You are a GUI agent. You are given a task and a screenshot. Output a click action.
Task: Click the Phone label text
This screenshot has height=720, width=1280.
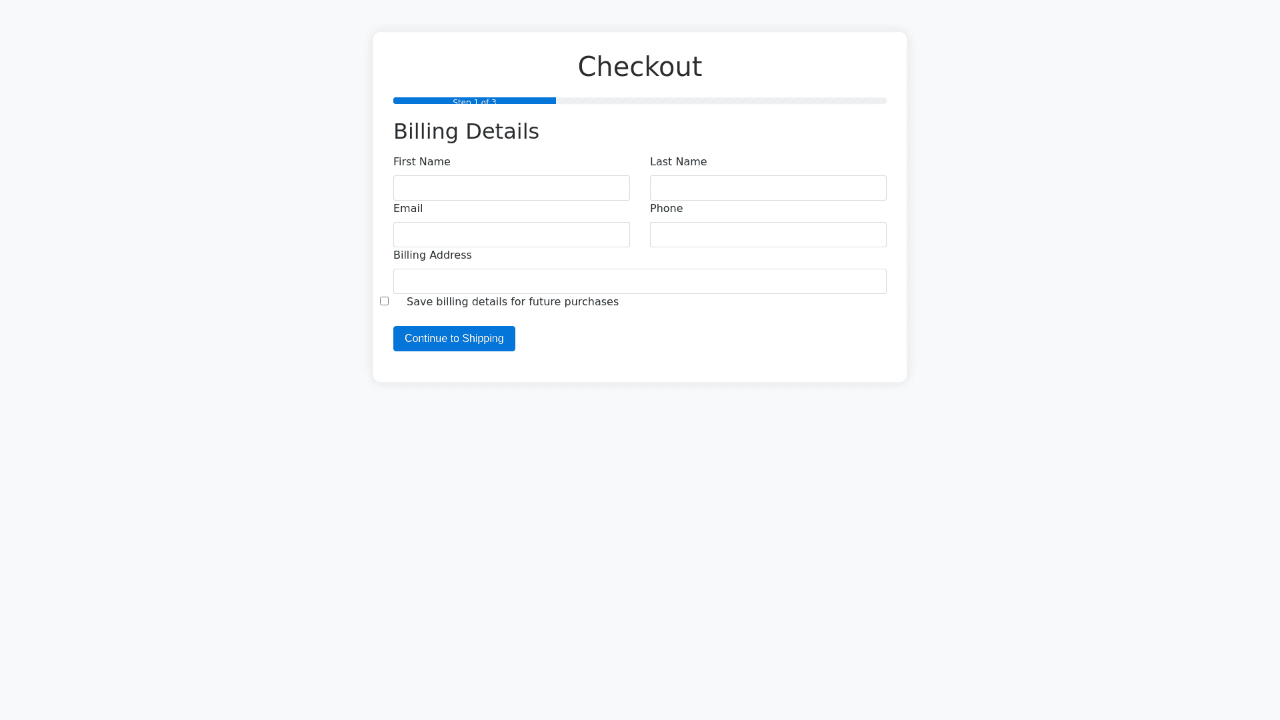[666, 209]
